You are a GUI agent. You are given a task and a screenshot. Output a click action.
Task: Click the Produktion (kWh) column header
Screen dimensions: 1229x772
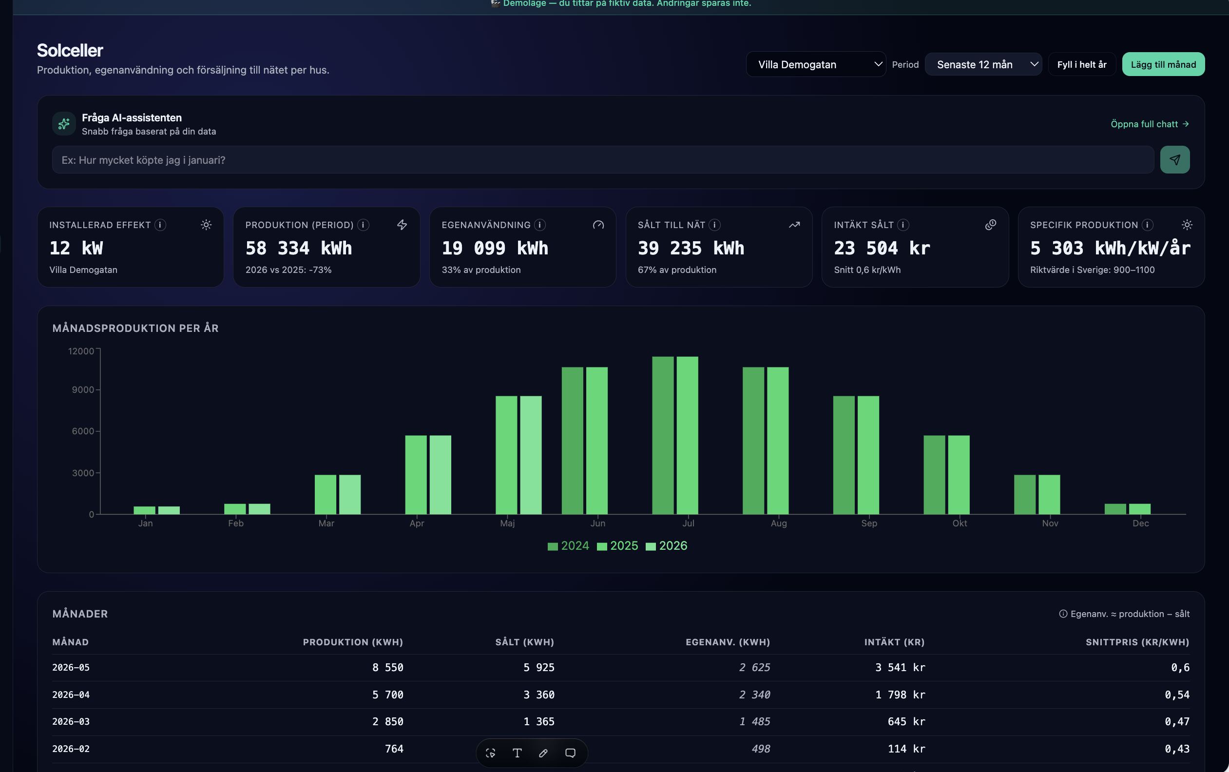click(353, 642)
